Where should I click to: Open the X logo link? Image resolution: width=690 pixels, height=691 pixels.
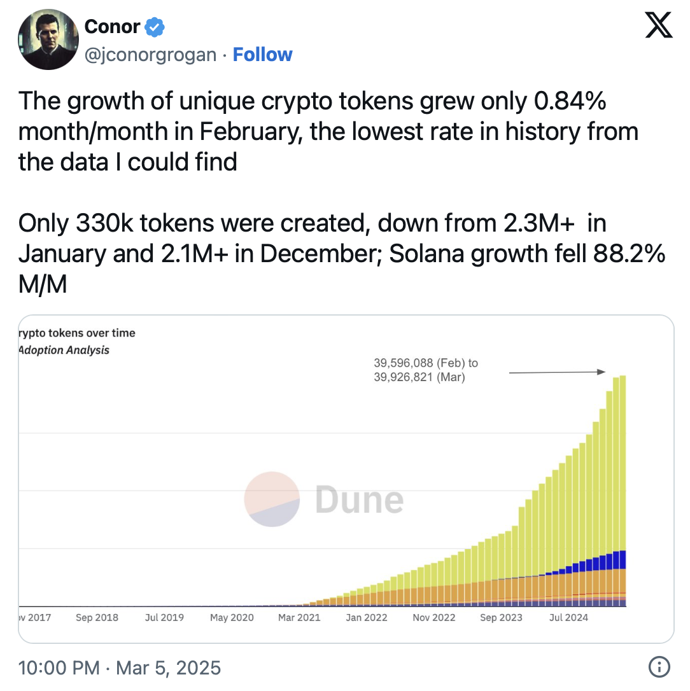[x=659, y=25]
